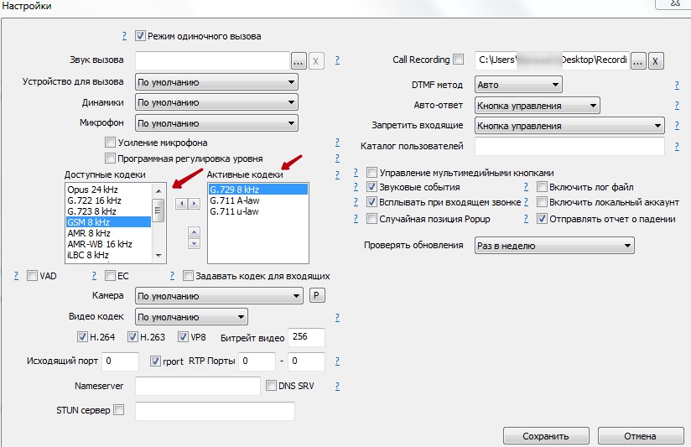This screenshot has height=447, width=691.
Task: Expand the Проверять обновления dropdown
Action: click(553, 246)
